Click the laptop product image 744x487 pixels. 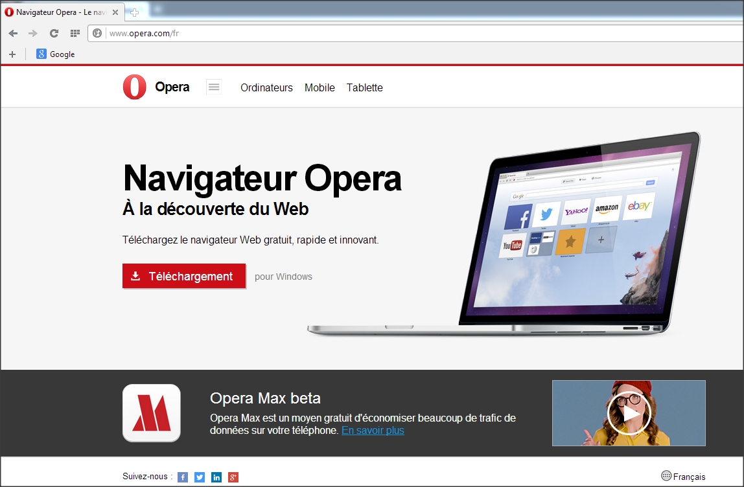(504, 233)
